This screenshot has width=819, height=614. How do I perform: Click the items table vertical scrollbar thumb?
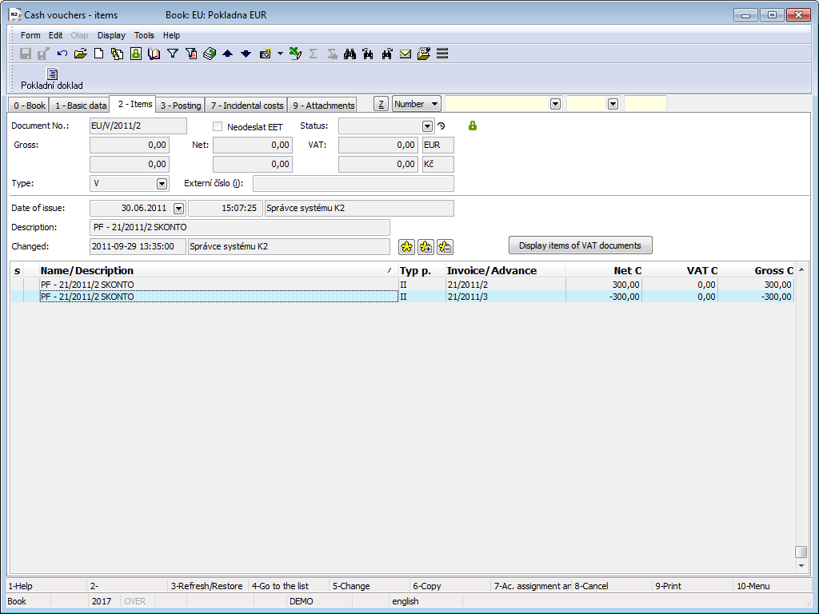801,552
